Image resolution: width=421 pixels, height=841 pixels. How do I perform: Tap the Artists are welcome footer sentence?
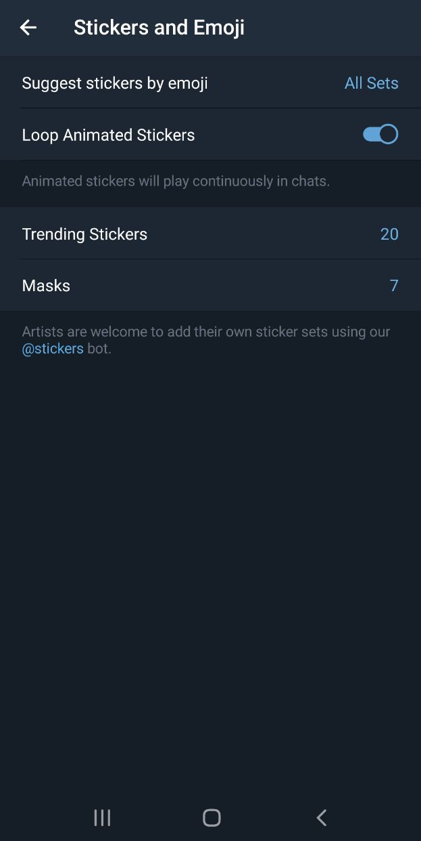[x=205, y=332]
